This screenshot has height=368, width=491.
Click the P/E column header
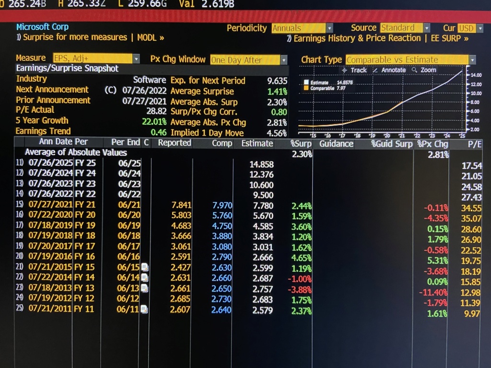coord(474,144)
